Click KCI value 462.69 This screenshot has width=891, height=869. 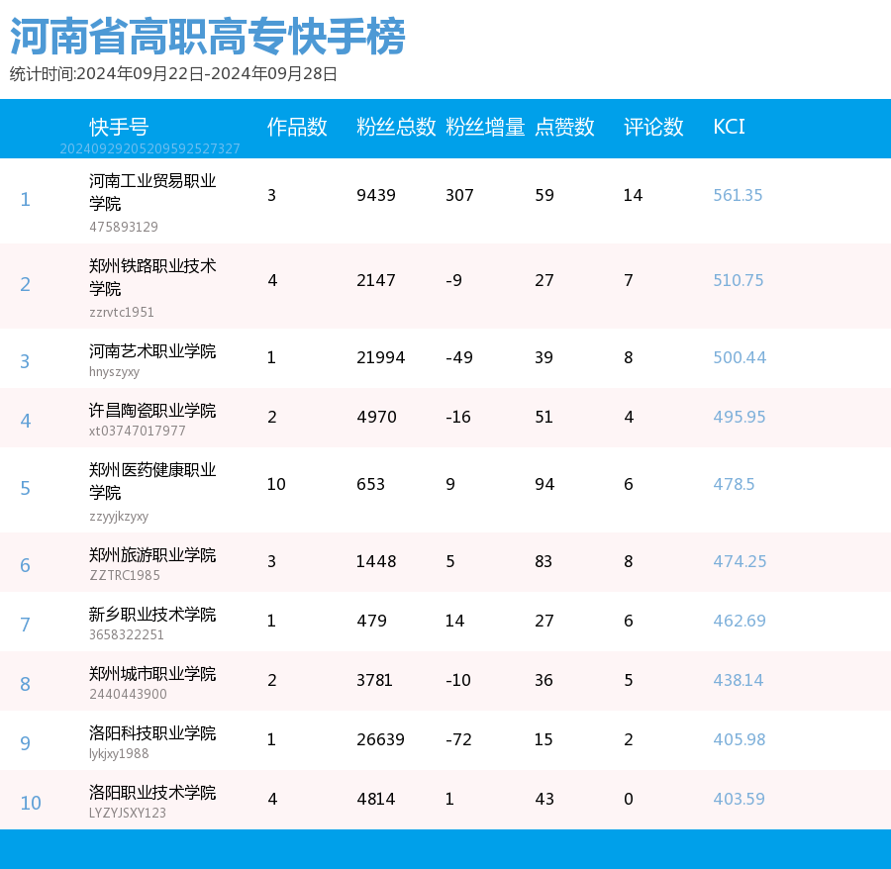[740, 621]
